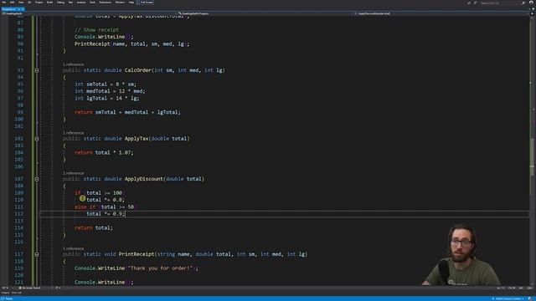The image size is (536, 301).
Task: Open the member dropdown showing ApplyDiscount
Action: [441, 13]
